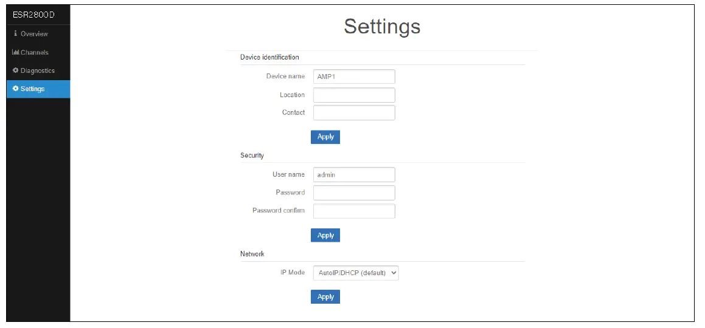Screen dimensions: 705x328
Task: Click the gear icon beside Diagnostics
Action: click(16, 70)
